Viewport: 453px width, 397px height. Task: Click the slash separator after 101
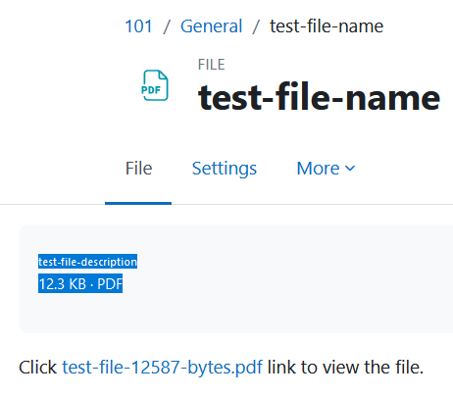click(x=167, y=26)
